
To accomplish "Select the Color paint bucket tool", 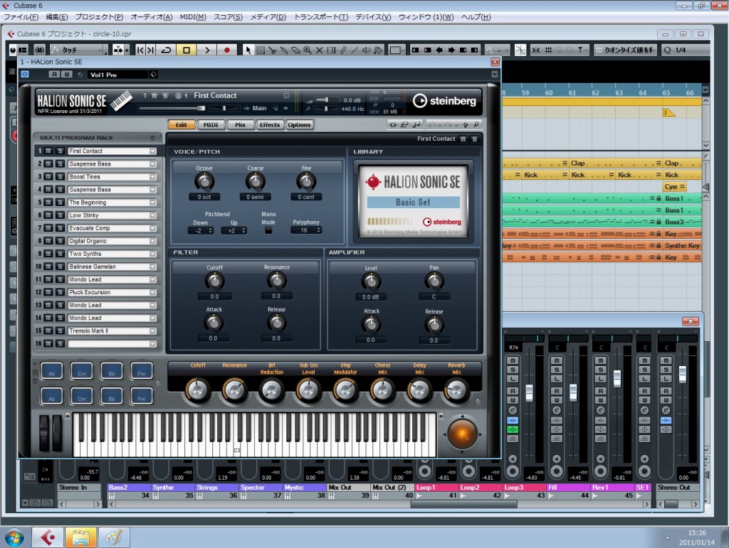I will tap(379, 50).
